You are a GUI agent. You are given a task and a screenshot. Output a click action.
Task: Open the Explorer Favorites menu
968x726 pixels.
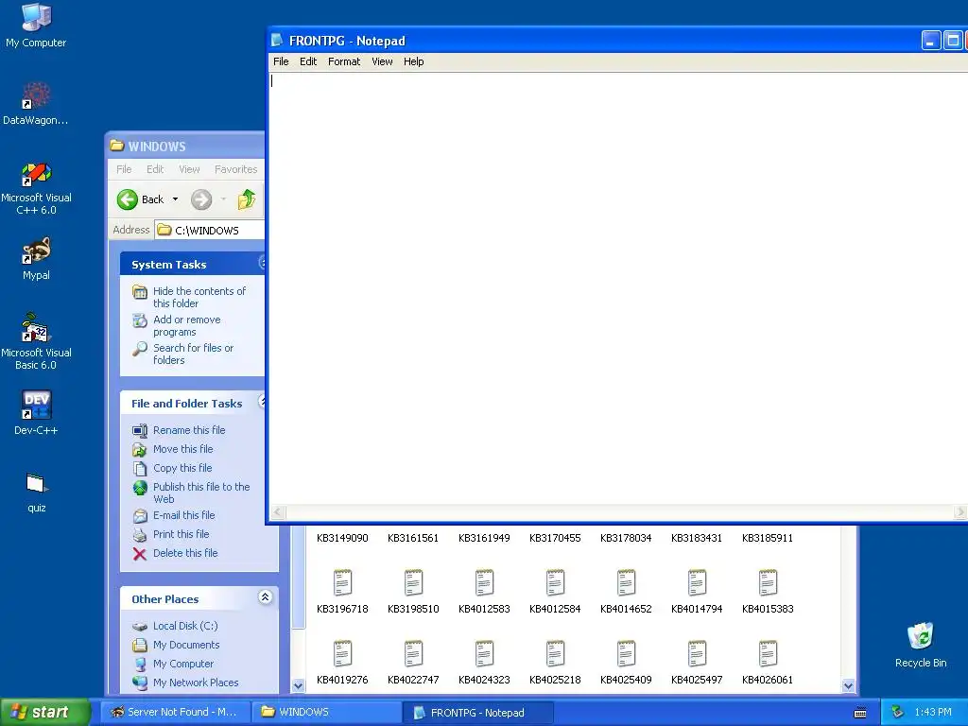pyautogui.click(x=235, y=169)
